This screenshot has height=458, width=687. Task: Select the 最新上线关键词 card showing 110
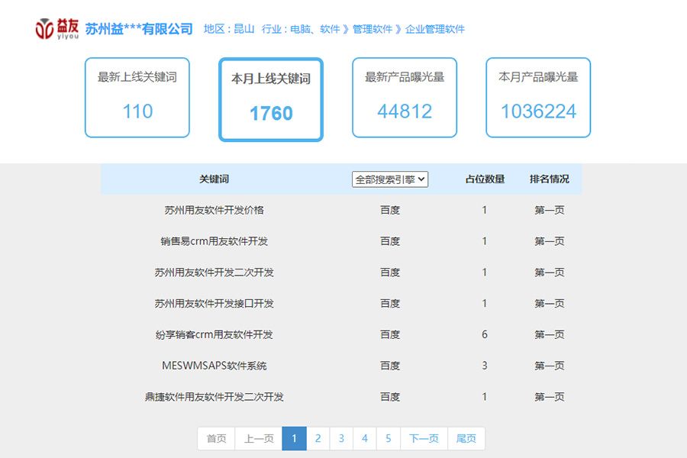pyautogui.click(x=137, y=98)
